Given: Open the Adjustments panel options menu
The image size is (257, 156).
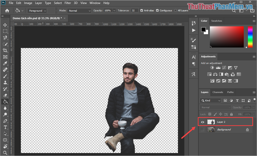Looking at the screenshot, I should click(x=254, y=57).
